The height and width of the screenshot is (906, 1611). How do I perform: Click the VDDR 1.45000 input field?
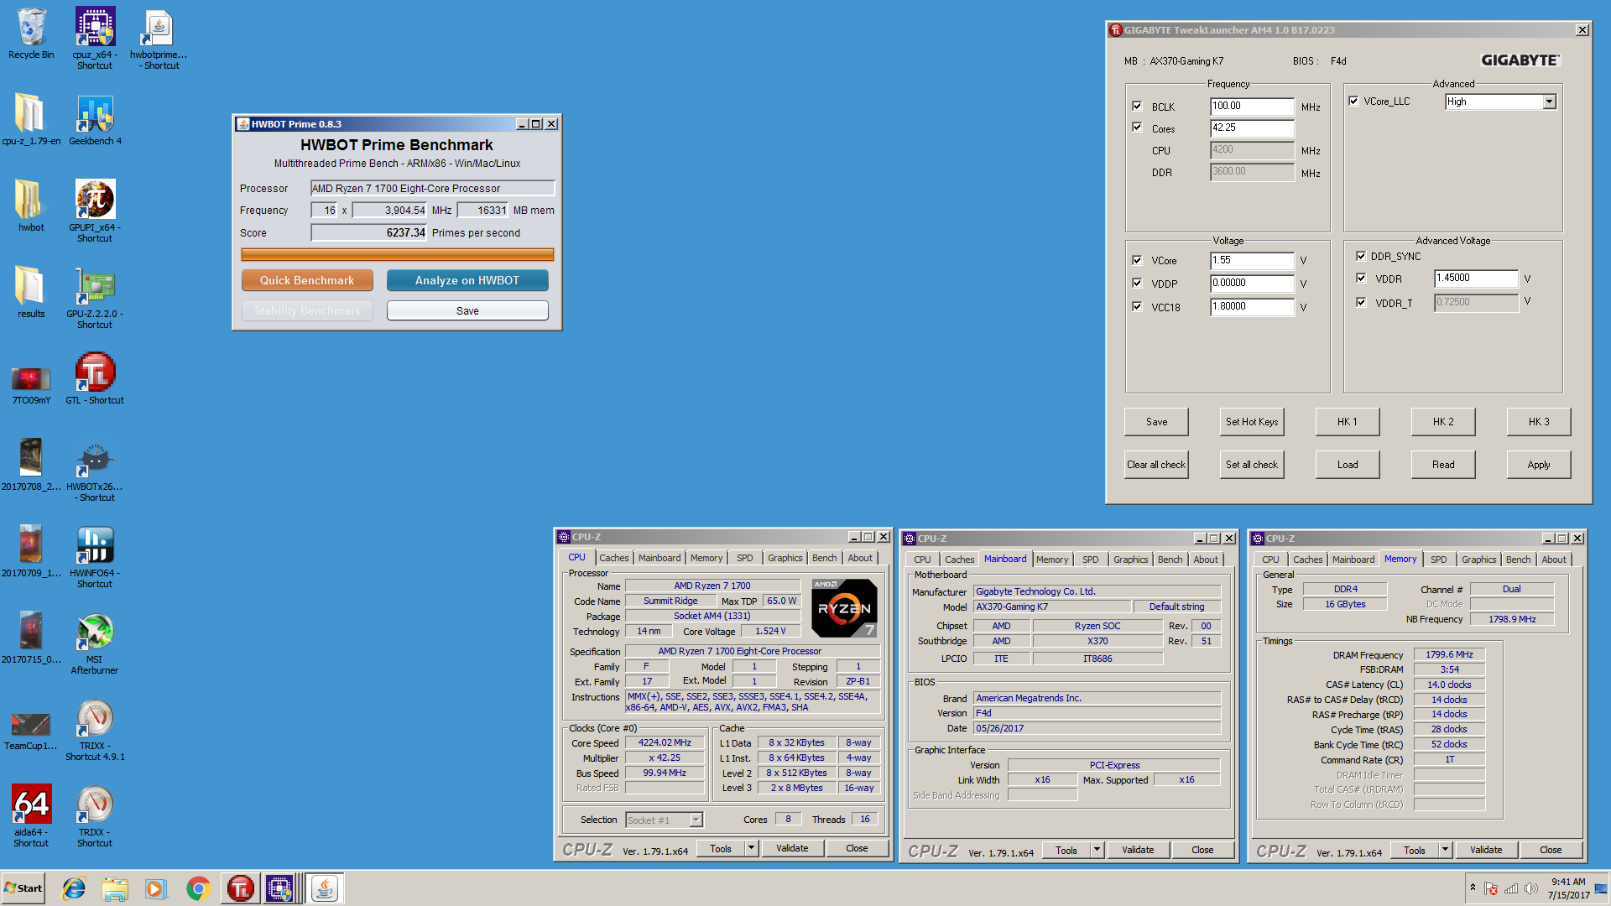[x=1476, y=278]
